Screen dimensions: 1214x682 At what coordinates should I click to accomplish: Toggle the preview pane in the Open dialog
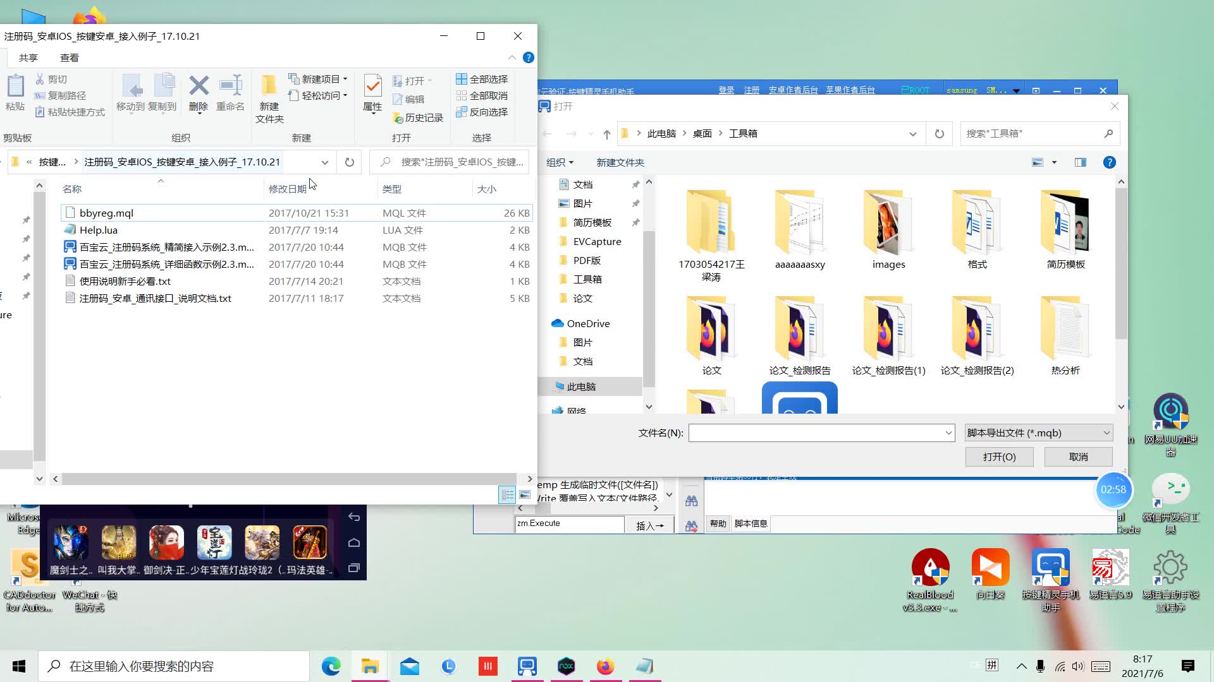click(x=1079, y=162)
